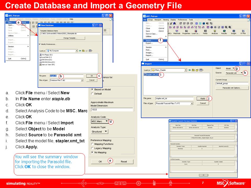251x188 pixels.
Task: Open Files of type Database Files dropdown
Action: click(x=67, y=80)
